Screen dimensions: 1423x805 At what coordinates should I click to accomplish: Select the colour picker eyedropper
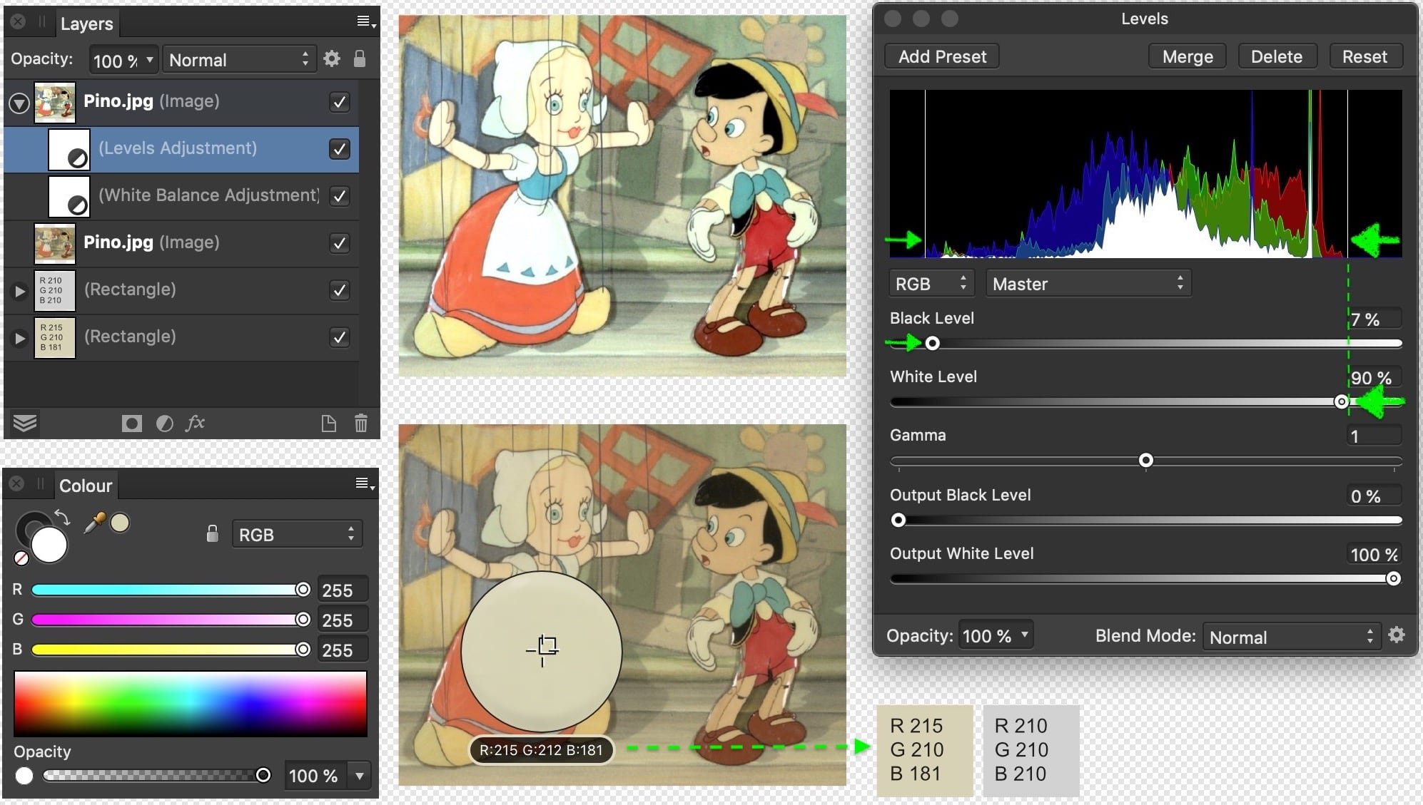[94, 524]
